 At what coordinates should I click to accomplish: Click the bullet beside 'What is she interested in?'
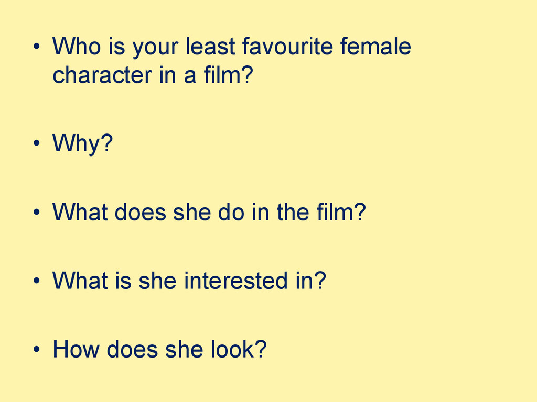click(37, 281)
